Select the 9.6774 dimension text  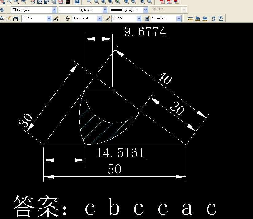[x=145, y=32]
